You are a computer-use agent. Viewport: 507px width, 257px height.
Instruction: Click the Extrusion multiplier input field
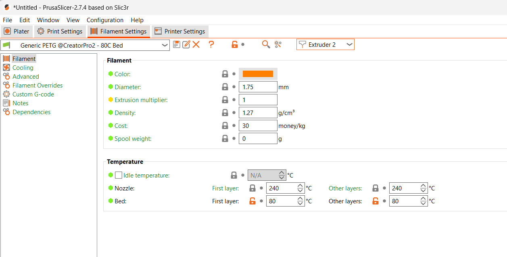[258, 100]
